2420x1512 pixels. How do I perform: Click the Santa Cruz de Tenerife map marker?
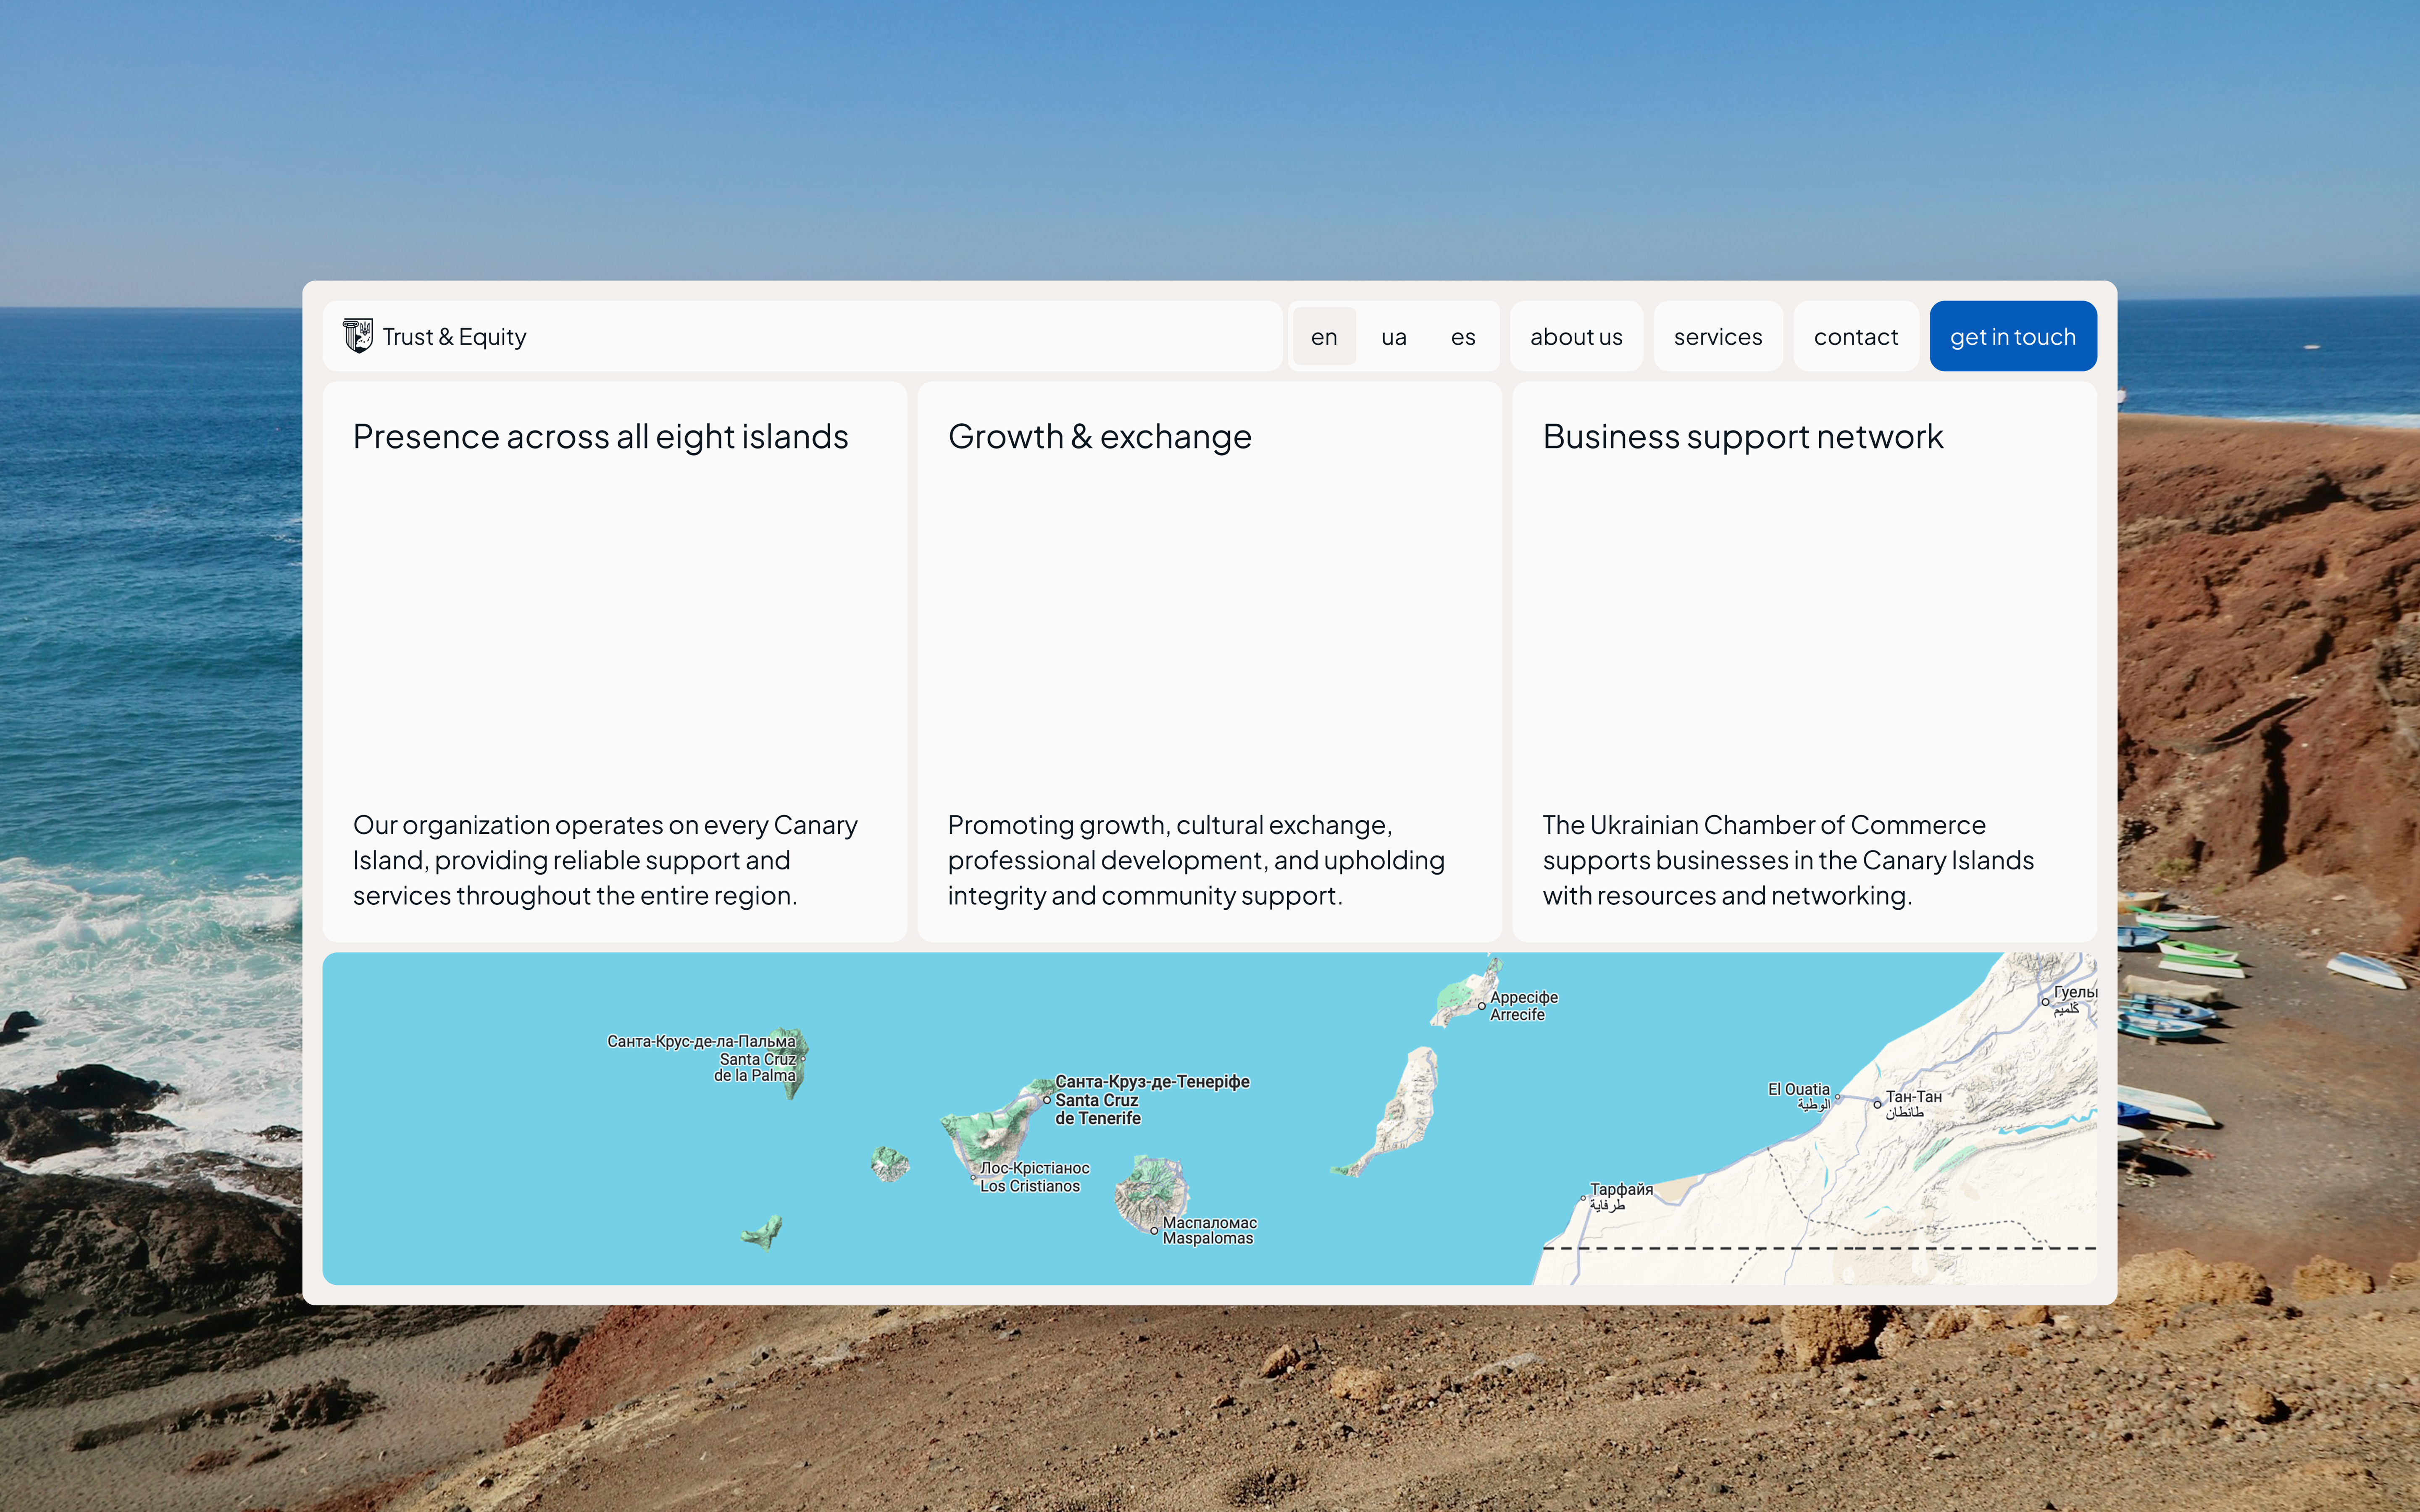[x=1047, y=1100]
